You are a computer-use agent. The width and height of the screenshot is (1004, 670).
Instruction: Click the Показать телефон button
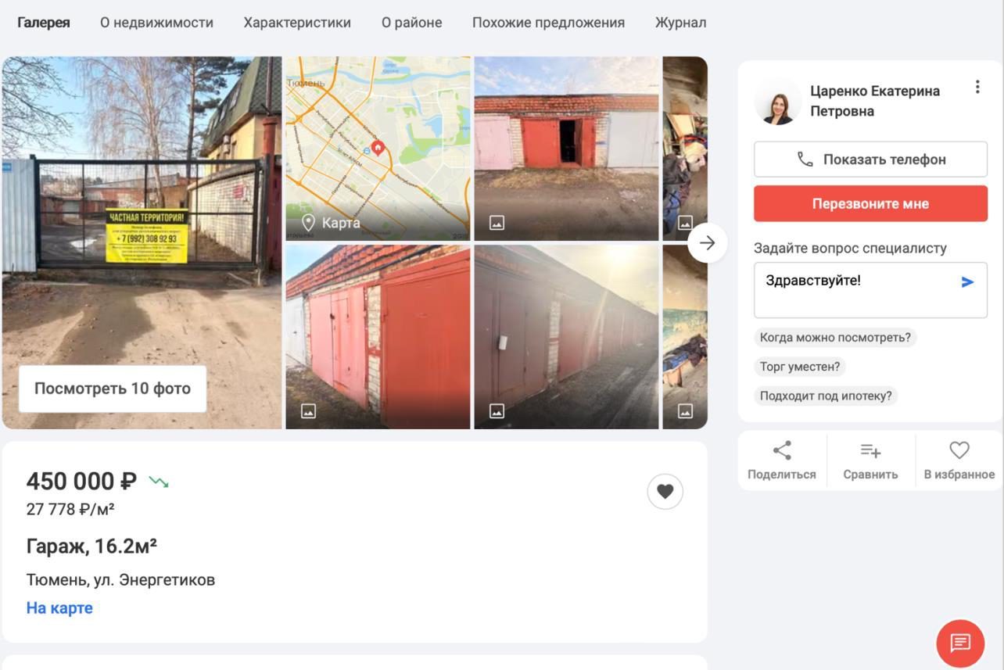click(x=870, y=159)
